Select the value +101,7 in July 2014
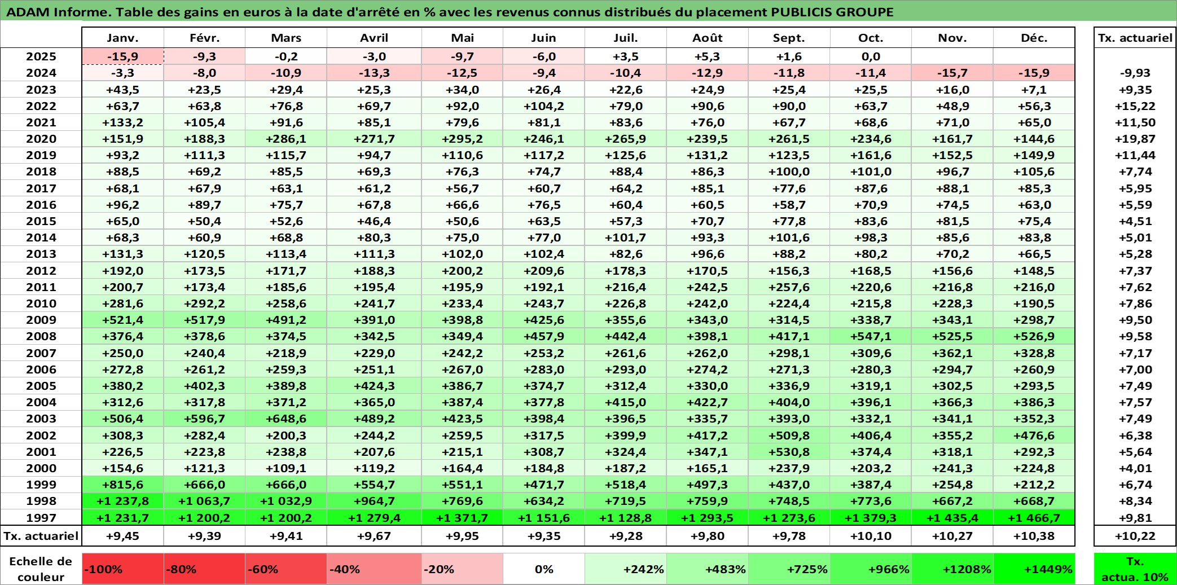This screenshot has width=1177, height=585. point(626,237)
